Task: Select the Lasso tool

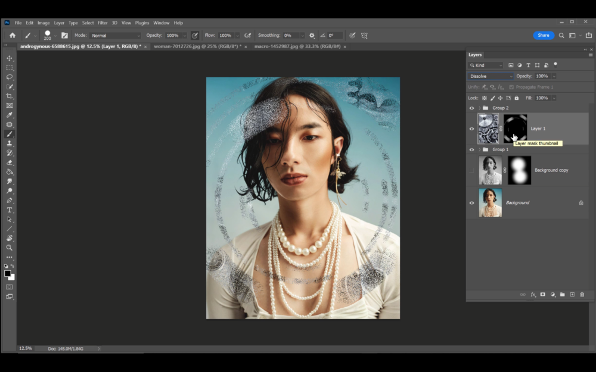Action: pos(9,77)
